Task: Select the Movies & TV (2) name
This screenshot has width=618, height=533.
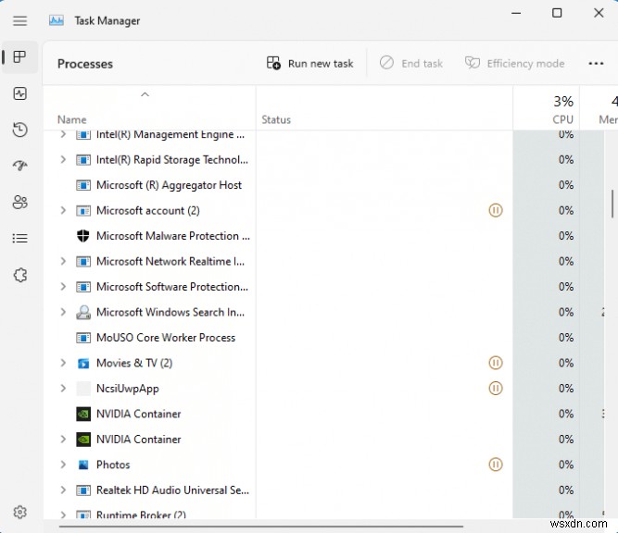Action: 134,363
